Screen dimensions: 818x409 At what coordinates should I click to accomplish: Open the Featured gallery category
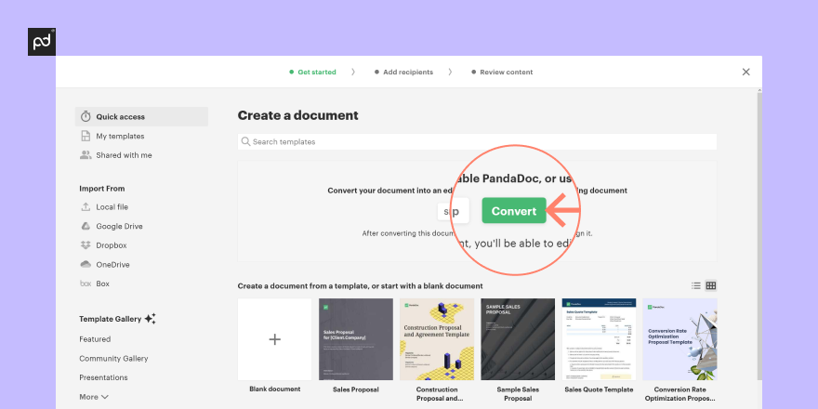pos(95,339)
